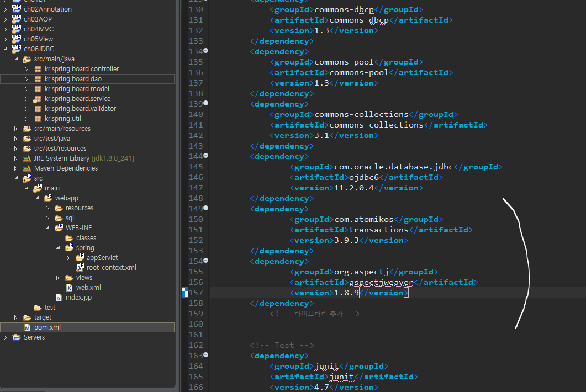
Task: Click the Servers folder icon
Action: tap(17, 337)
